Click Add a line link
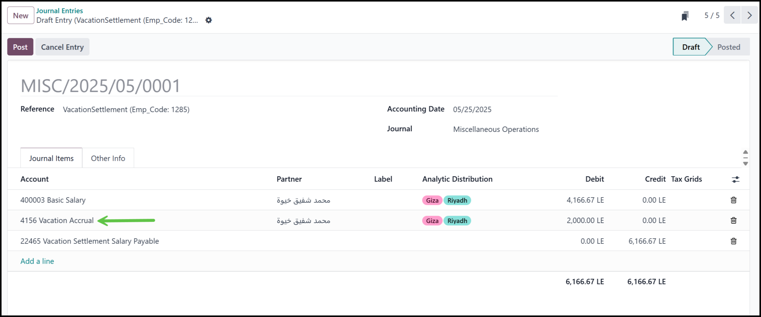 [37, 261]
